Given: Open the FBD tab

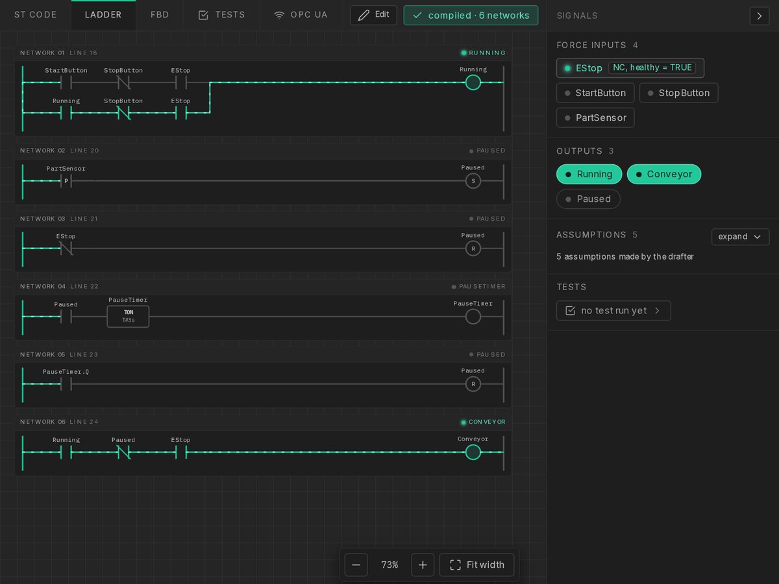Looking at the screenshot, I should click(160, 15).
